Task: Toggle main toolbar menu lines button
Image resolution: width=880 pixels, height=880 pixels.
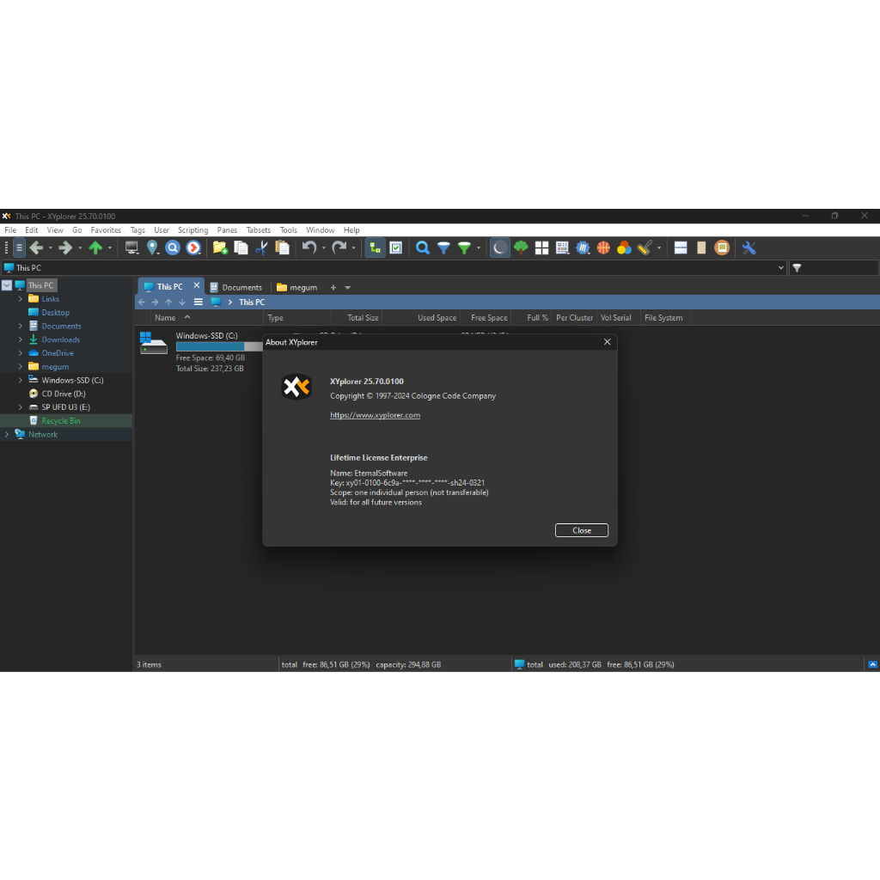Action: (19, 248)
